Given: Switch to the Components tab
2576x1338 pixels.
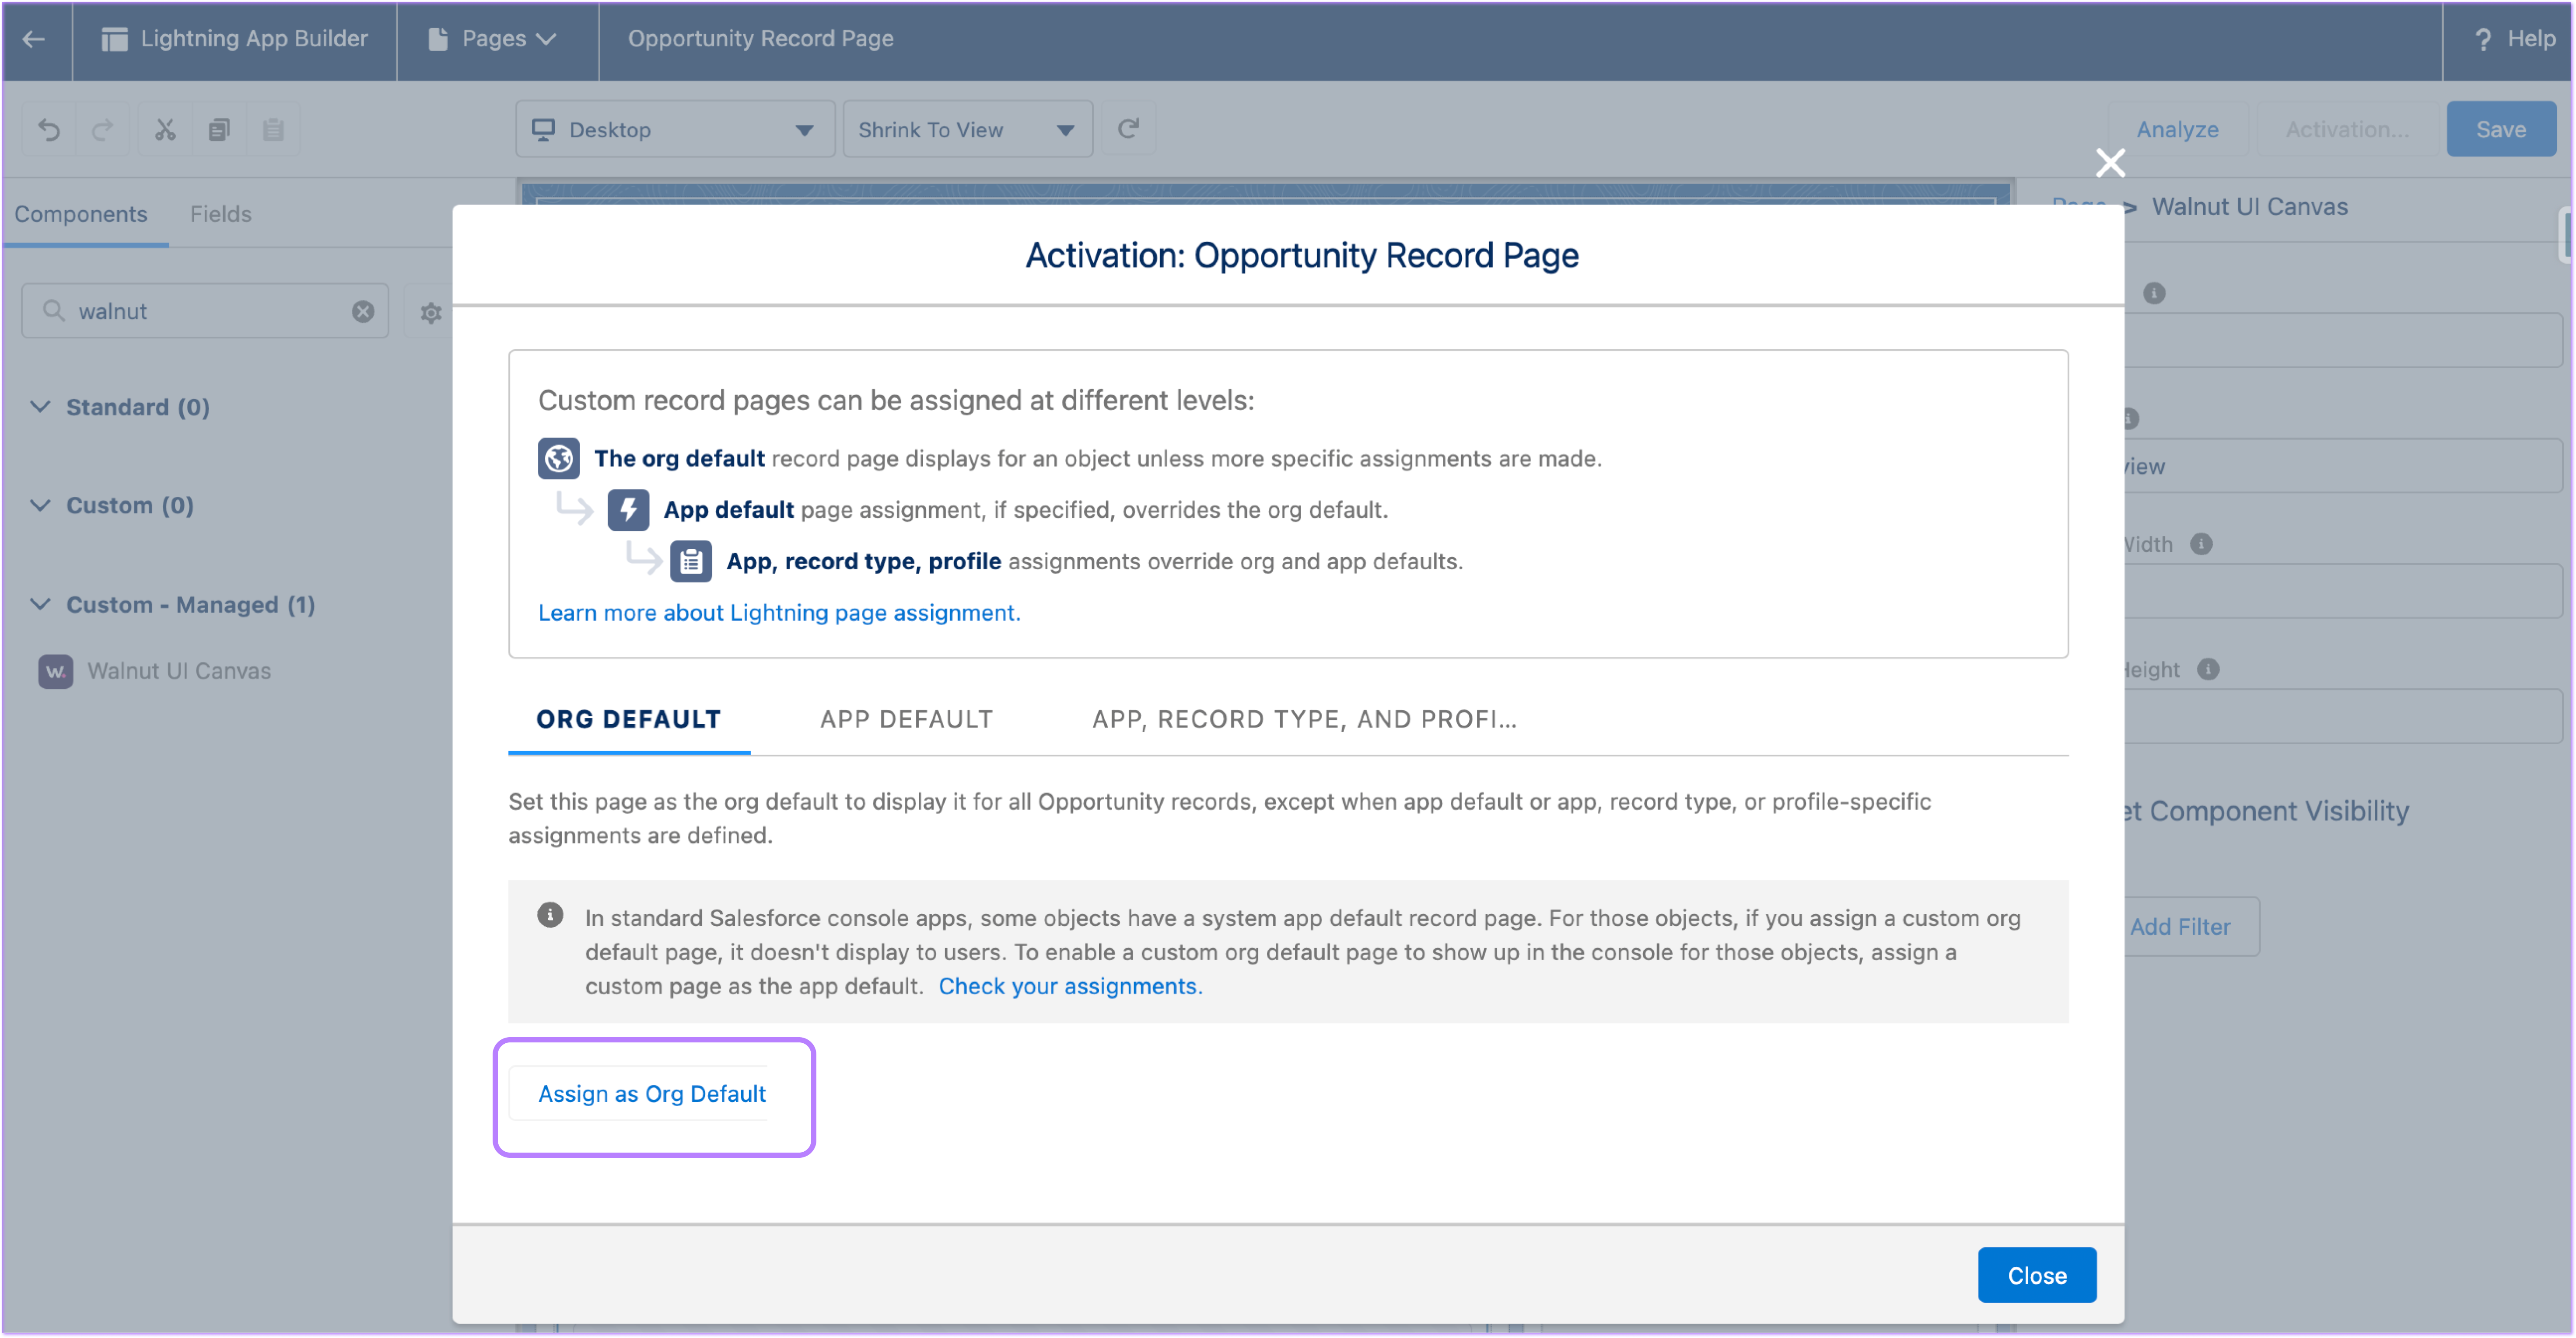Looking at the screenshot, I should point(81,214).
